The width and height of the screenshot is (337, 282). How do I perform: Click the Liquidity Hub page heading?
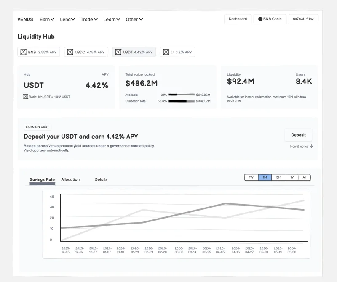point(36,37)
